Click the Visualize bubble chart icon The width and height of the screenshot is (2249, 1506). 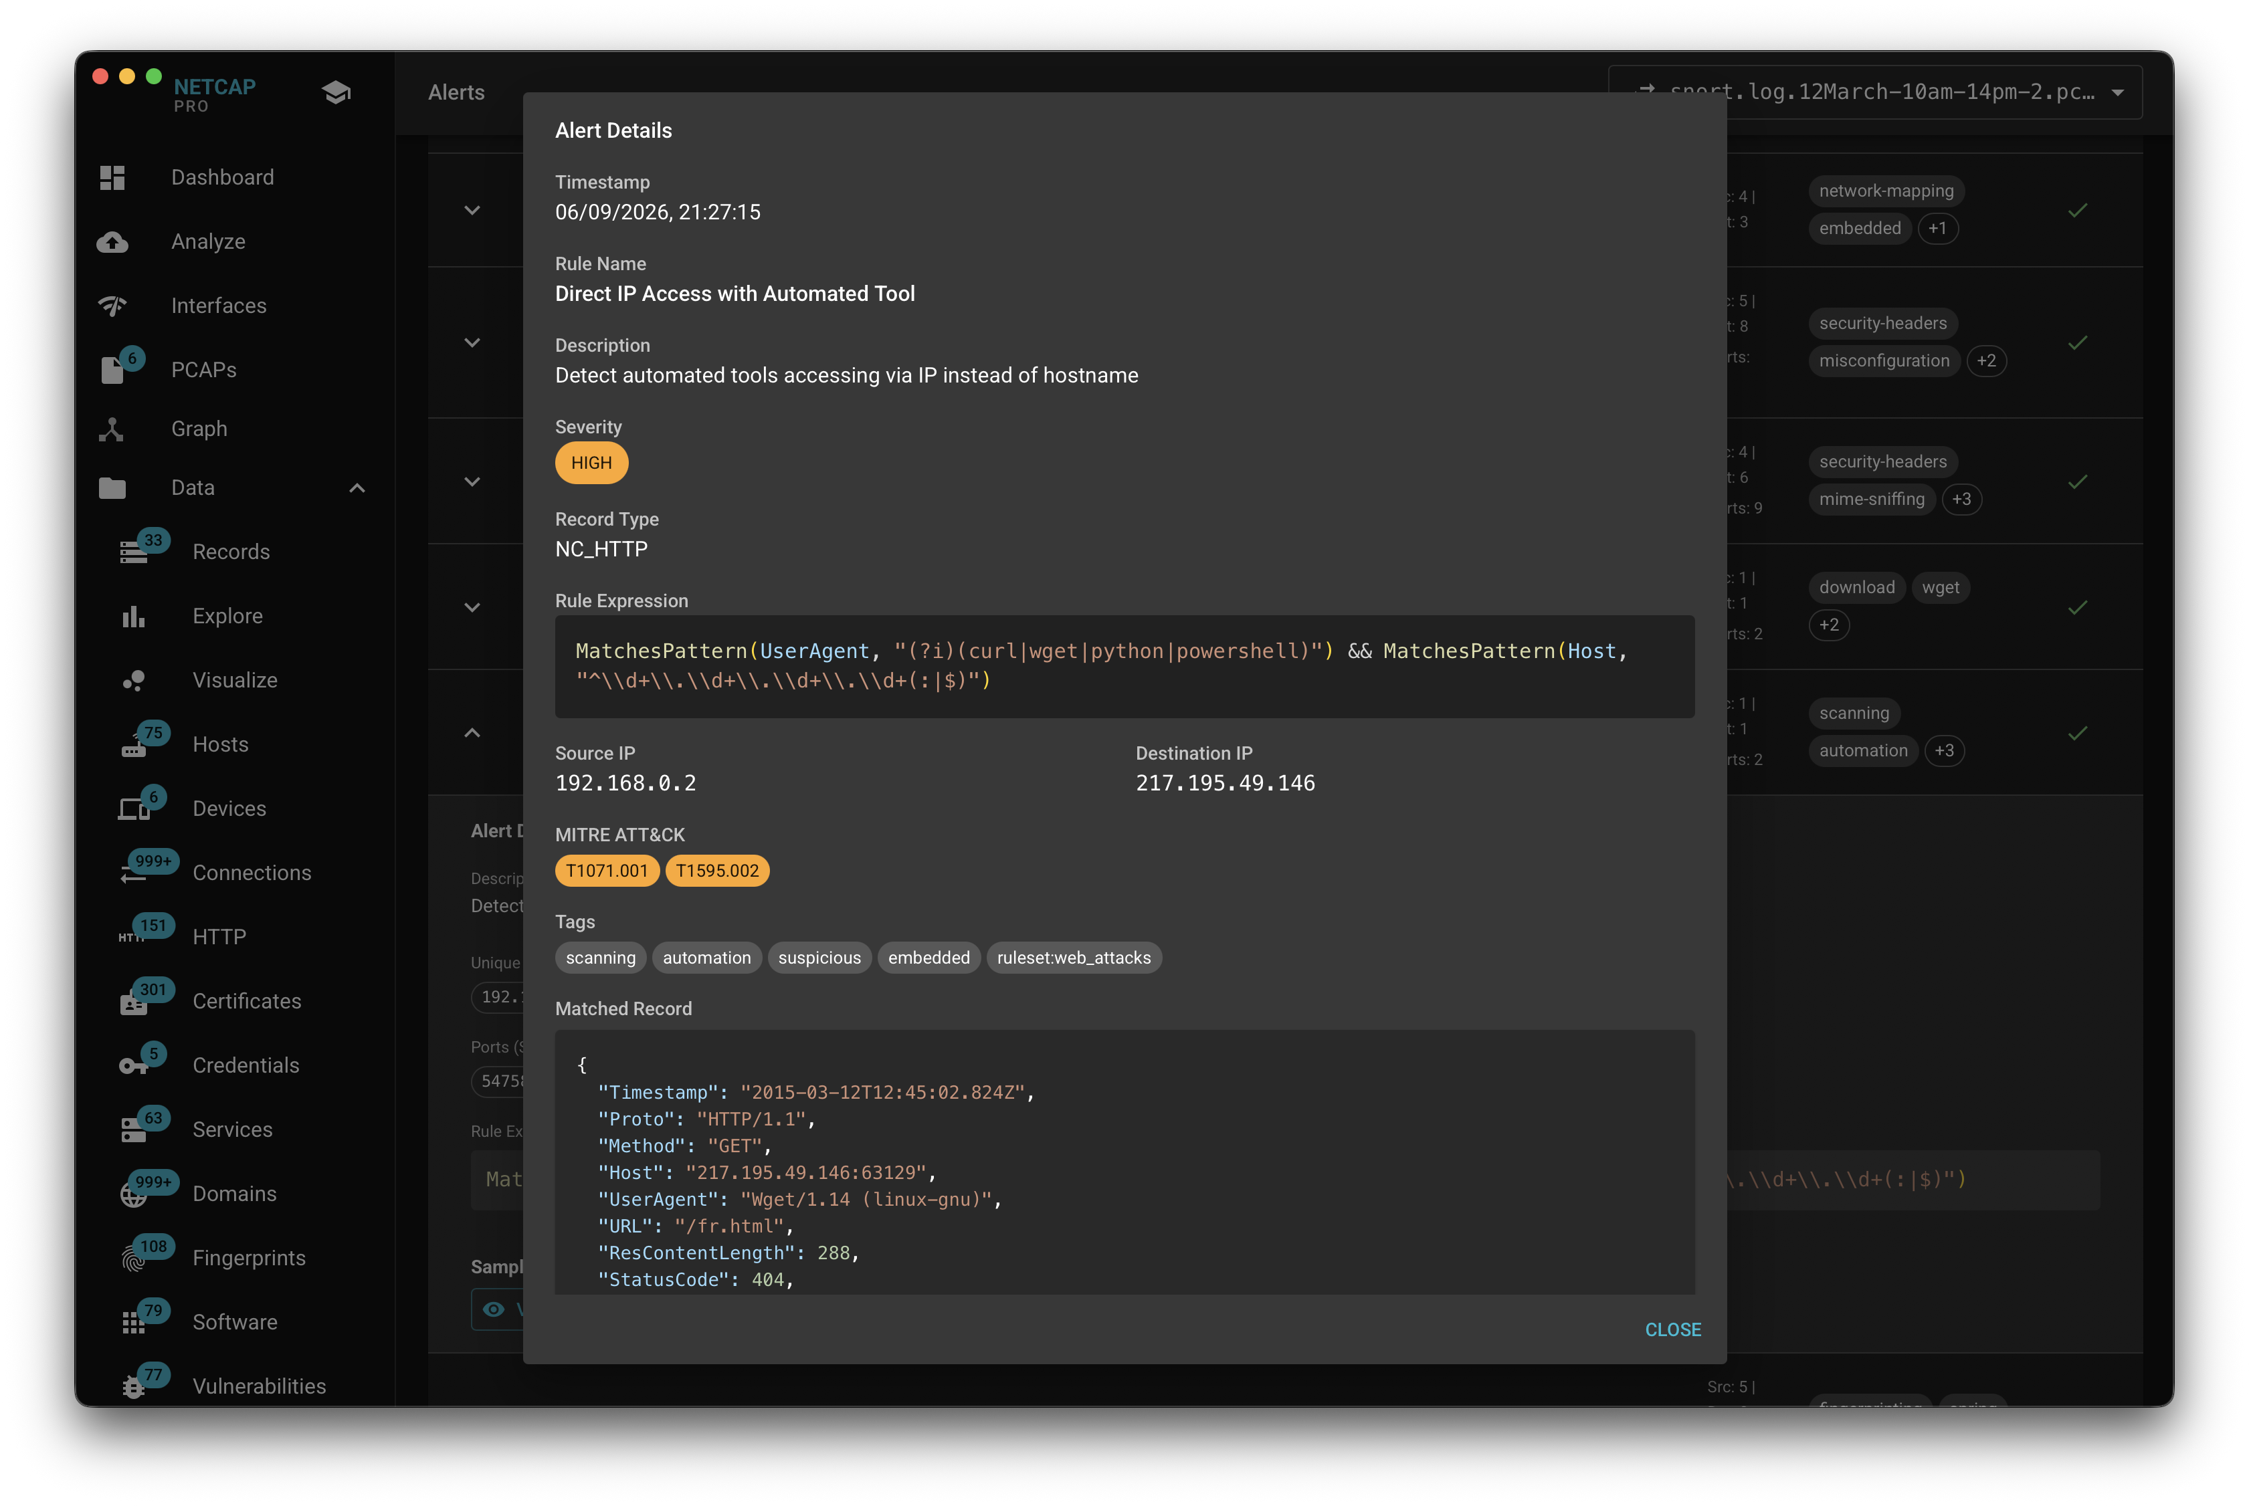134,681
